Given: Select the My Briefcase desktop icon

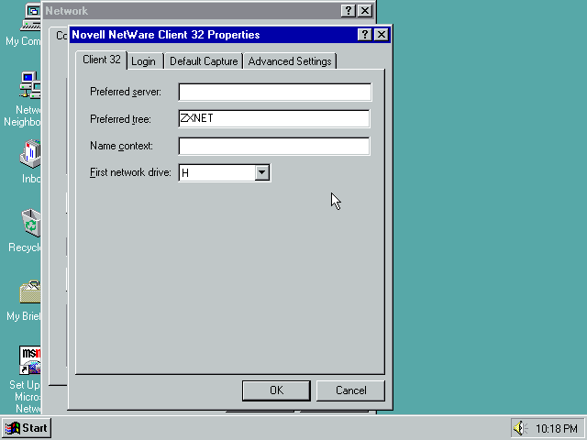Looking at the screenshot, I should 30,292.
